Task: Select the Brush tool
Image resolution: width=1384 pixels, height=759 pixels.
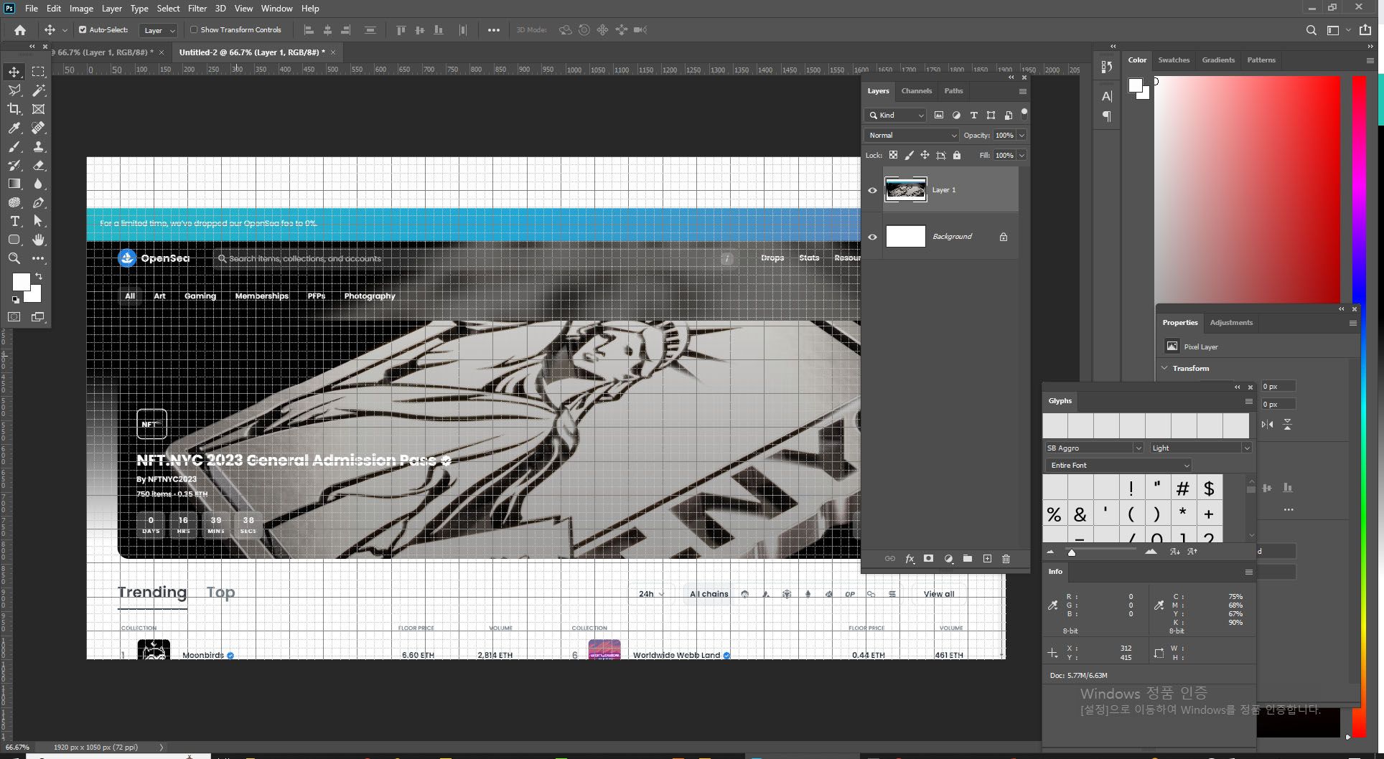Action: click(14, 146)
